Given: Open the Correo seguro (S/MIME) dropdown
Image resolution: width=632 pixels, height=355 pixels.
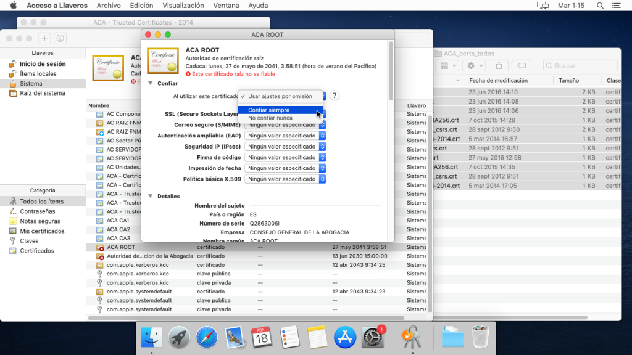Looking at the screenshot, I should (x=285, y=124).
